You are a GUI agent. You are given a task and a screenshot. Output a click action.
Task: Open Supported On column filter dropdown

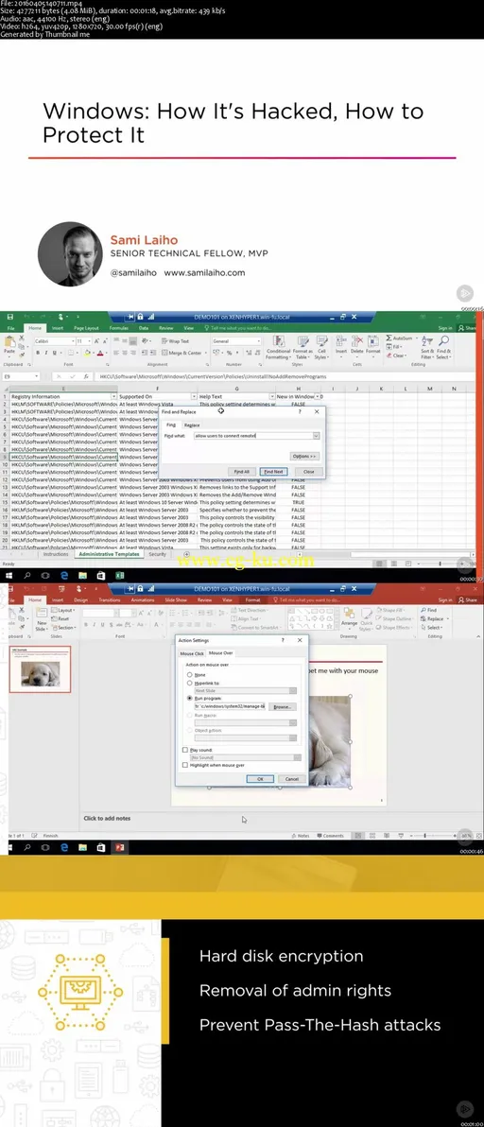pos(193,397)
